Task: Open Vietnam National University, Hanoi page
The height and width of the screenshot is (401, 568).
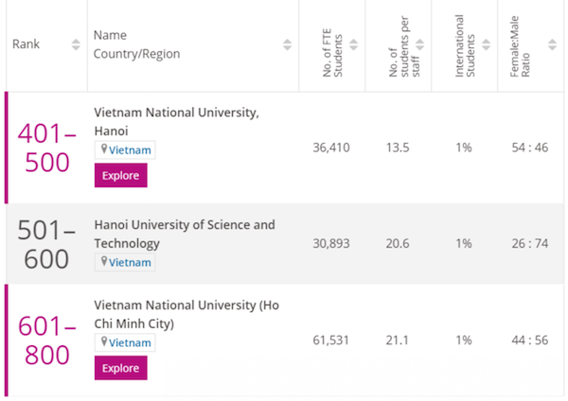Action: (x=175, y=122)
